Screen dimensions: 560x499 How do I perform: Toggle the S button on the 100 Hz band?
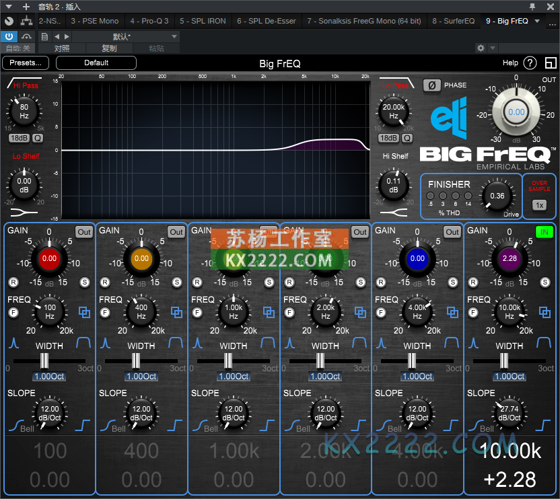pyautogui.click(x=85, y=282)
